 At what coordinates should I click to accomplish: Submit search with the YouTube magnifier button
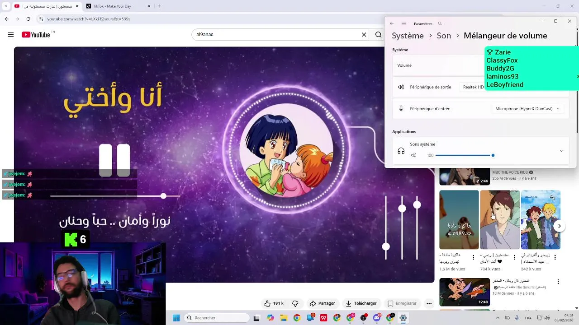[x=378, y=34]
